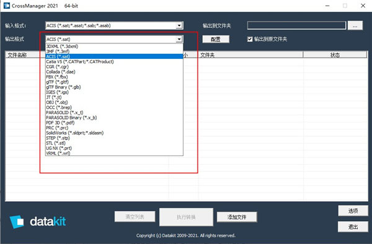Close the CrossManager window
The width and height of the screenshot is (372, 244).
click(x=363, y=6)
